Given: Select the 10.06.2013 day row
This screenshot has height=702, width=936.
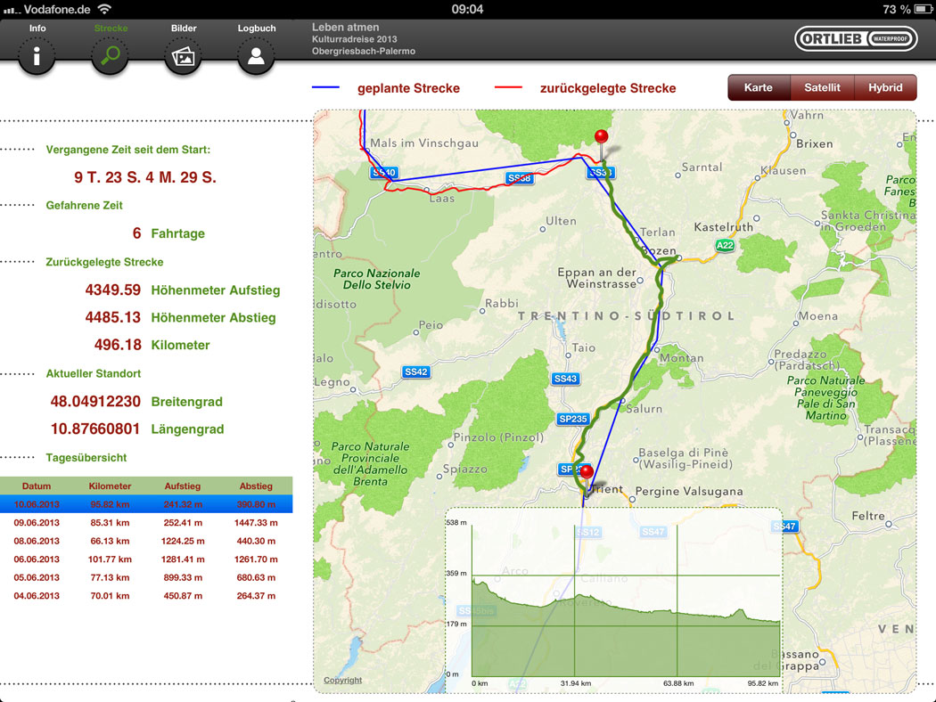Looking at the screenshot, I should click(x=146, y=504).
